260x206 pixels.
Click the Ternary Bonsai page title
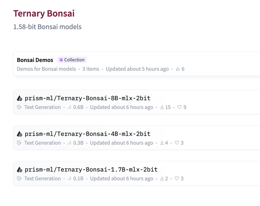pos(44,13)
